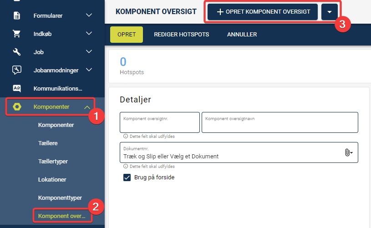Click the Formularer document icon
Viewport: 371px width, 228px height.
[x=17, y=15]
